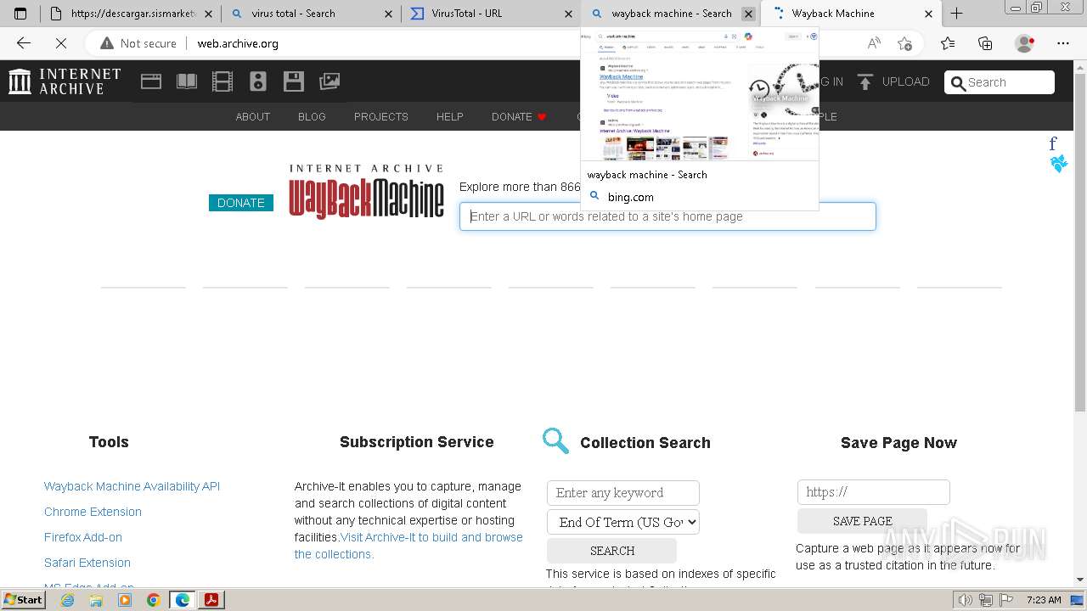Open the Safari Extension link
Screen dimensions: 1087x611
87,563
